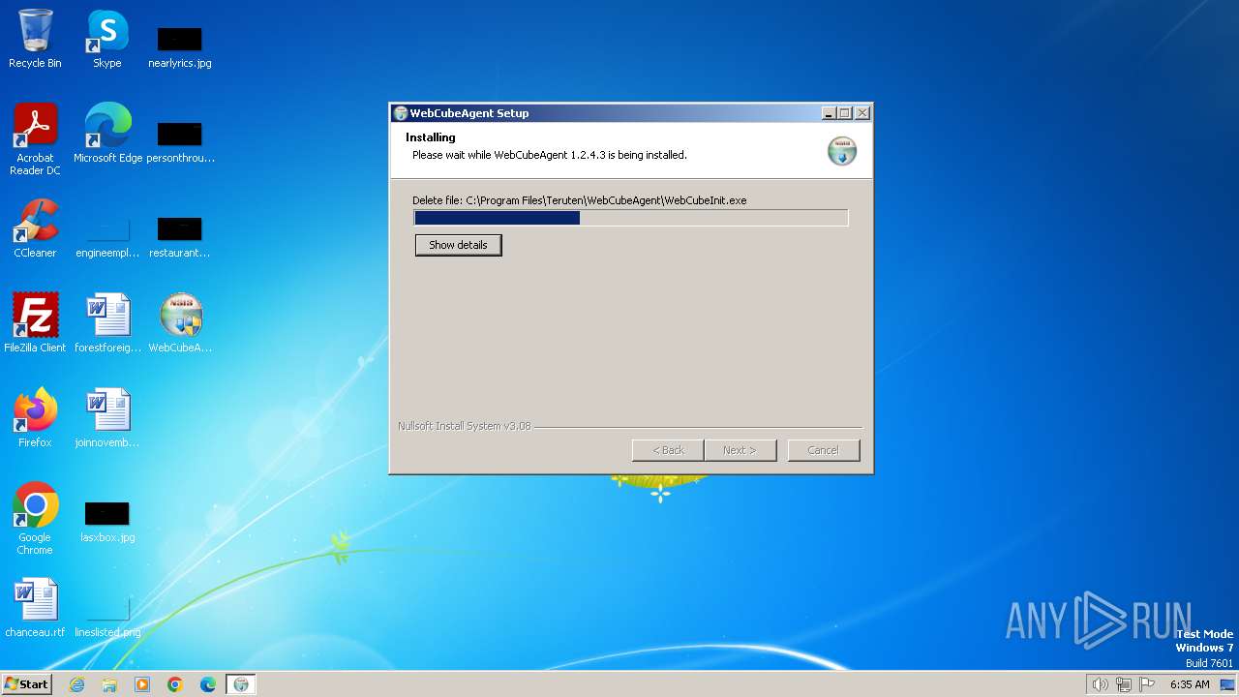
Task: Click the 'Installing' header text
Action: pyautogui.click(x=430, y=137)
